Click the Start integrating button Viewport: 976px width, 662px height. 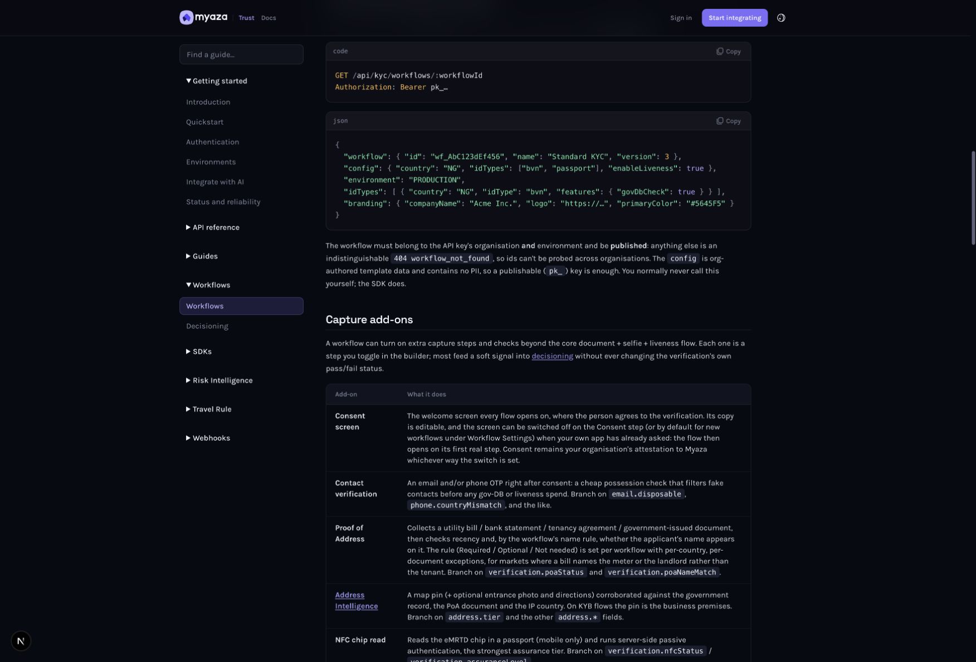click(735, 18)
